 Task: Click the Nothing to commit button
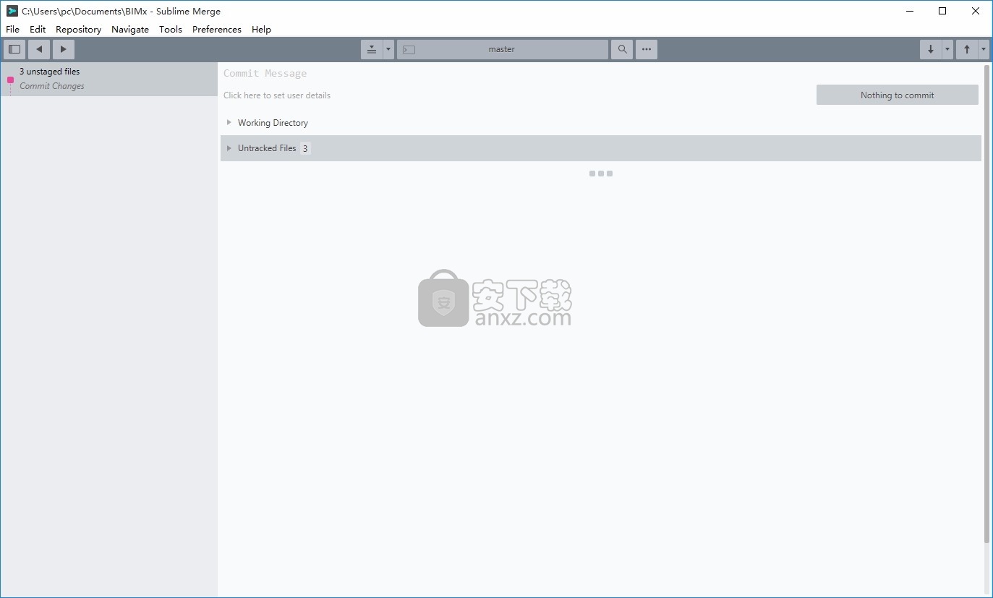pos(898,95)
